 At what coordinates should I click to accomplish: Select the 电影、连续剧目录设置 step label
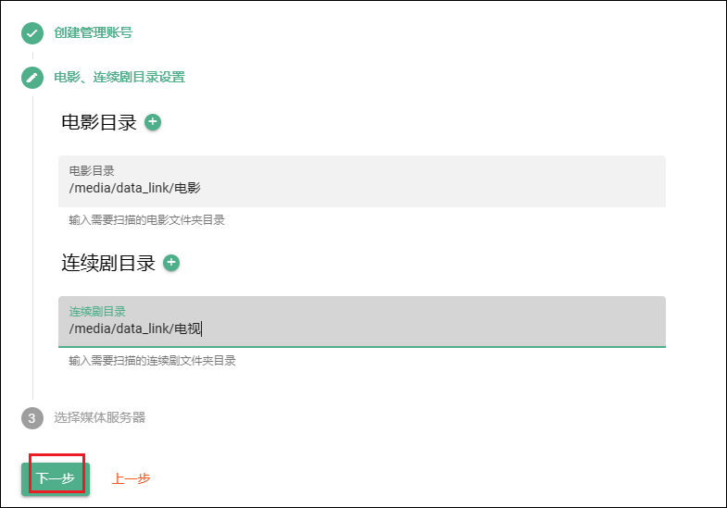[119, 78]
